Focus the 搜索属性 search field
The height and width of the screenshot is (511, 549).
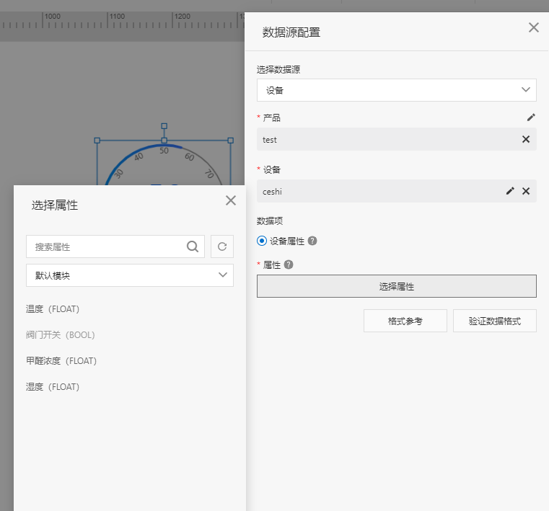pos(105,246)
